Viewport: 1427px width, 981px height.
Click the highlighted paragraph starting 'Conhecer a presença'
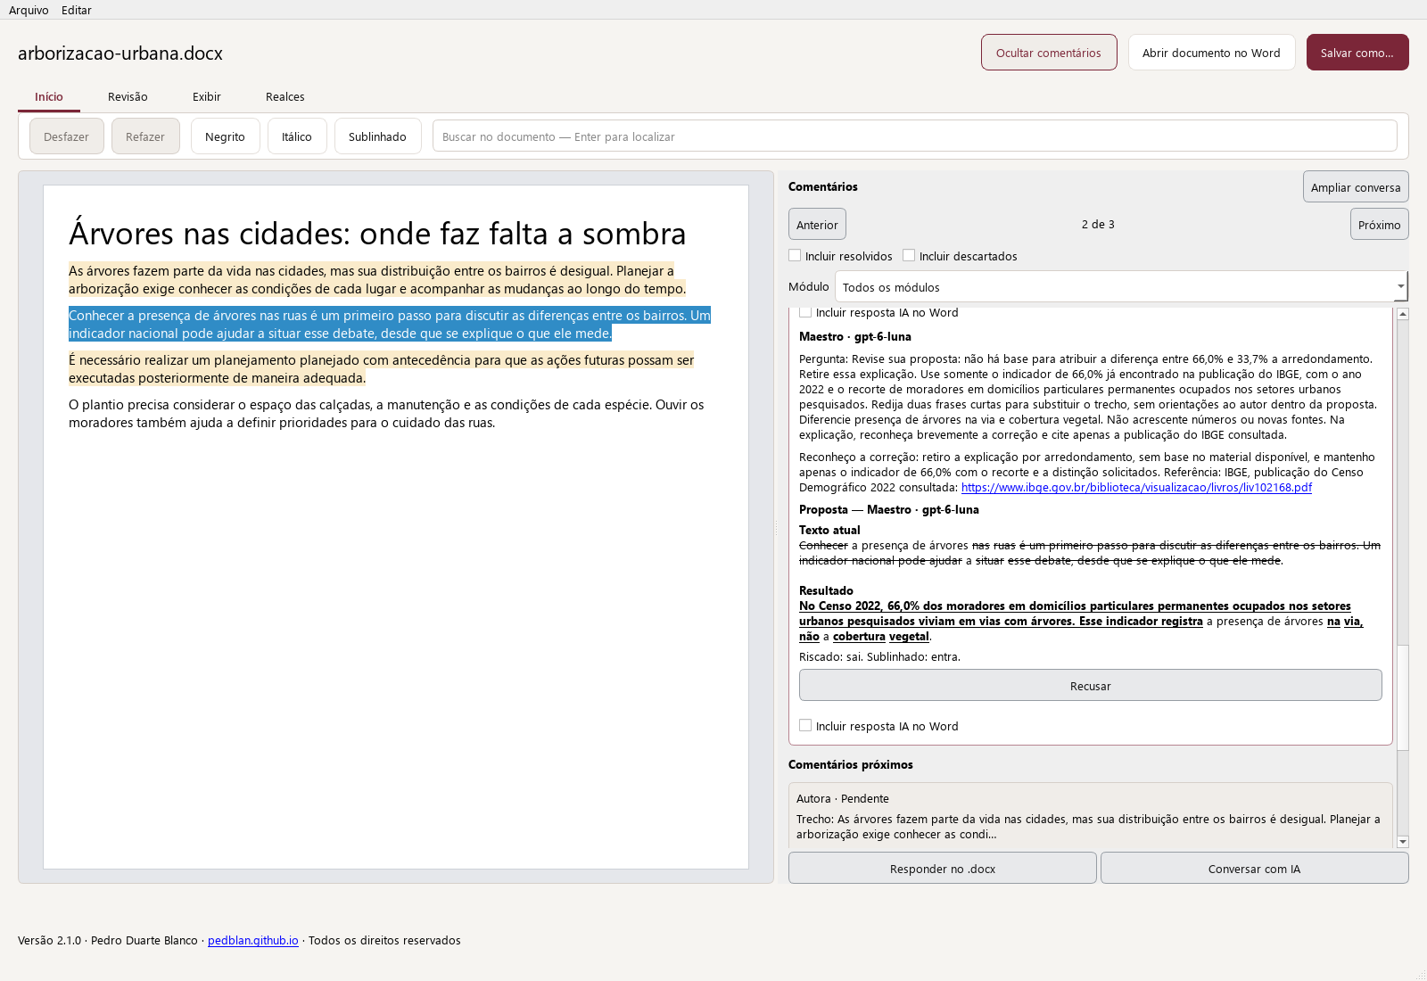click(x=390, y=325)
